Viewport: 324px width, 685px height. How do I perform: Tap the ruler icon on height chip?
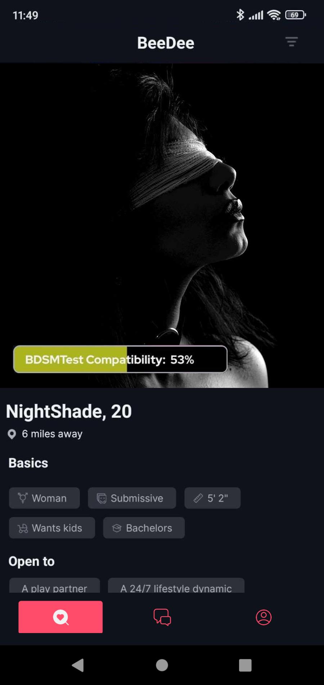point(198,498)
